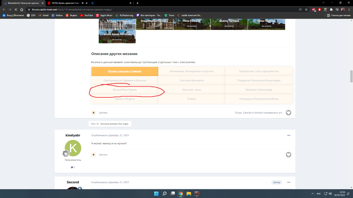Mute the DOTA tab audio icon
Screen dimensions: 353x198
(83, 3)
